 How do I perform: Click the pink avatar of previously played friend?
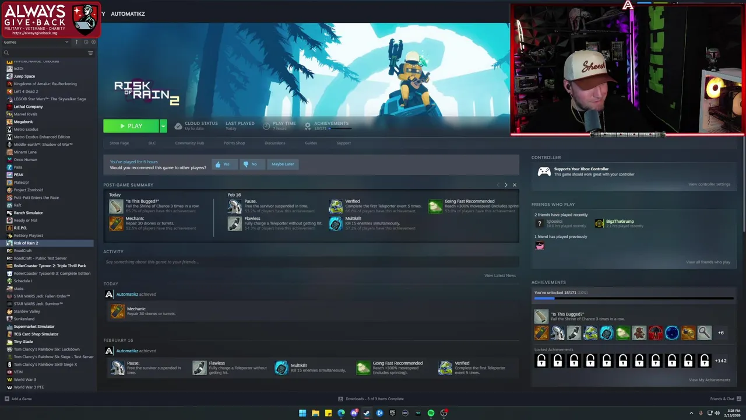540,246
